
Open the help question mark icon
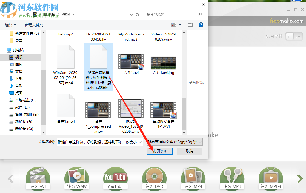(201, 25)
